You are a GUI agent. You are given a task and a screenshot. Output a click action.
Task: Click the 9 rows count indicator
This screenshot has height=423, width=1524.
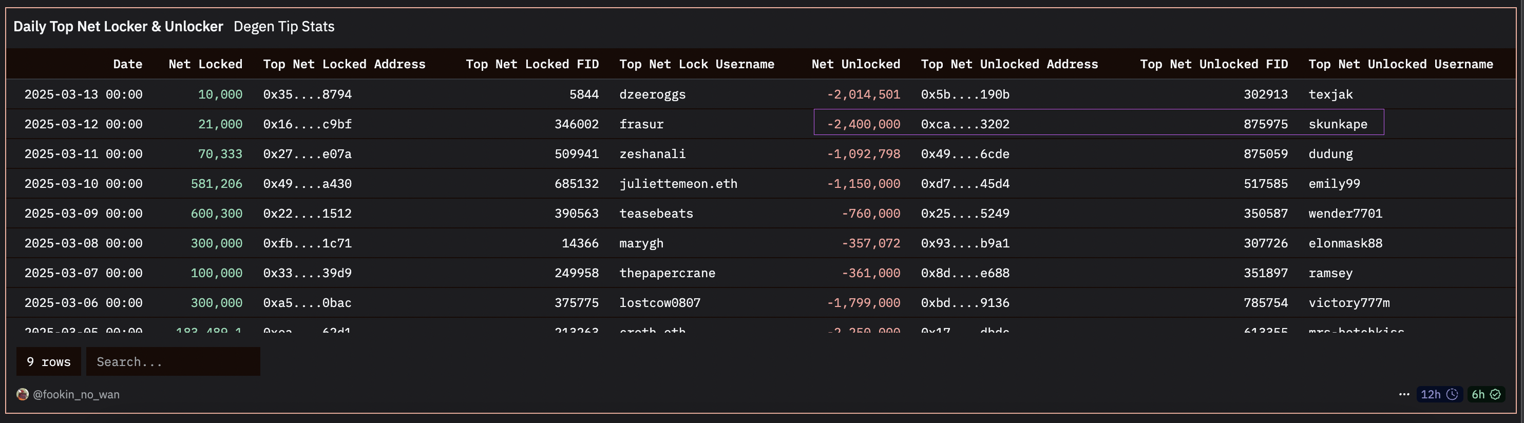pos(48,361)
